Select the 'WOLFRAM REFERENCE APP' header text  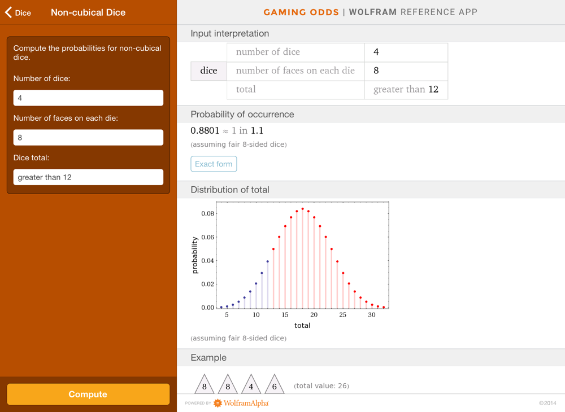point(414,12)
